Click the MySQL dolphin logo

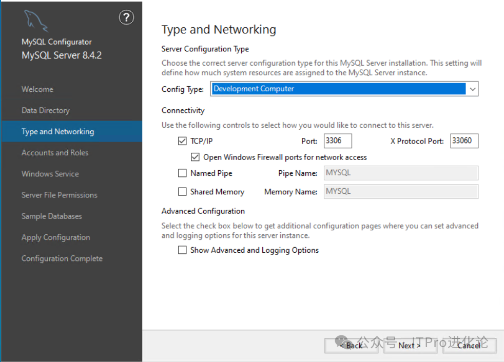[35, 21]
